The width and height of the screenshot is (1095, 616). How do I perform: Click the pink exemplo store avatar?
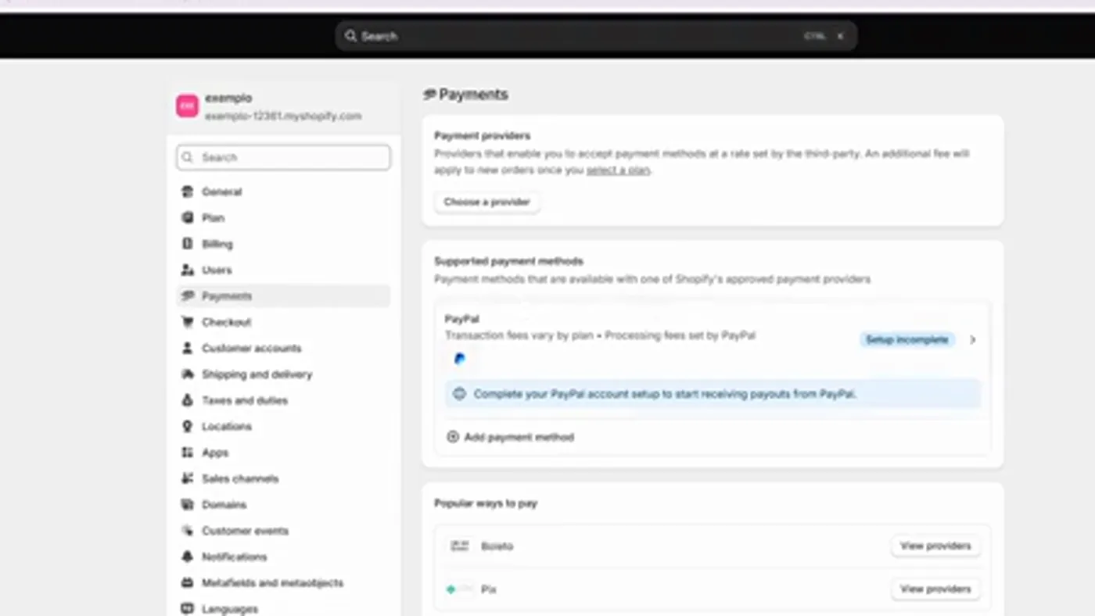(187, 106)
